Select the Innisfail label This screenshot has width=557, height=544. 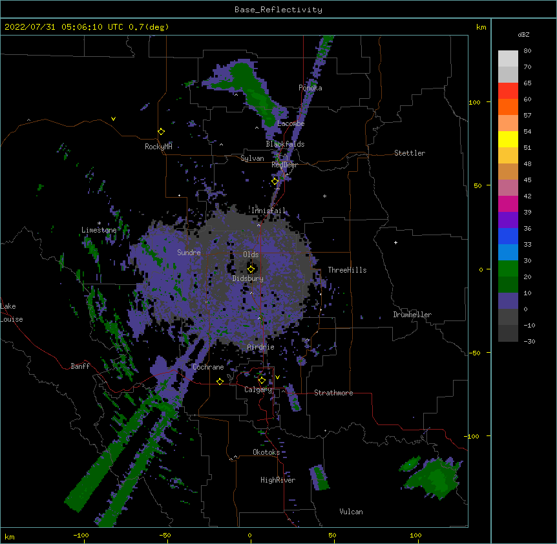pos(268,211)
